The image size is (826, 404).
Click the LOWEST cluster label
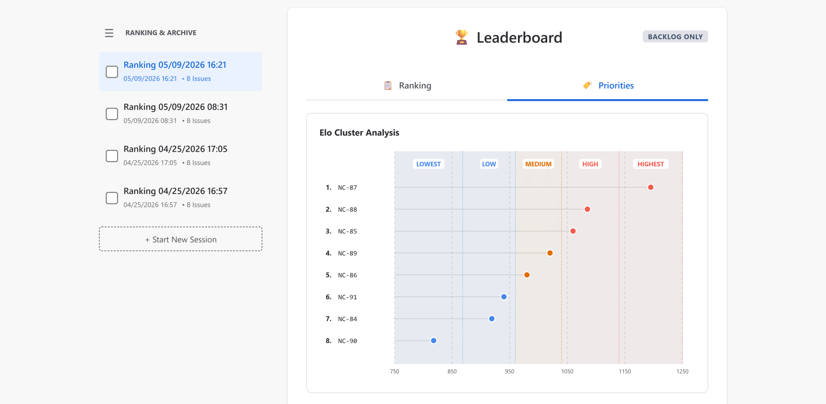click(428, 164)
